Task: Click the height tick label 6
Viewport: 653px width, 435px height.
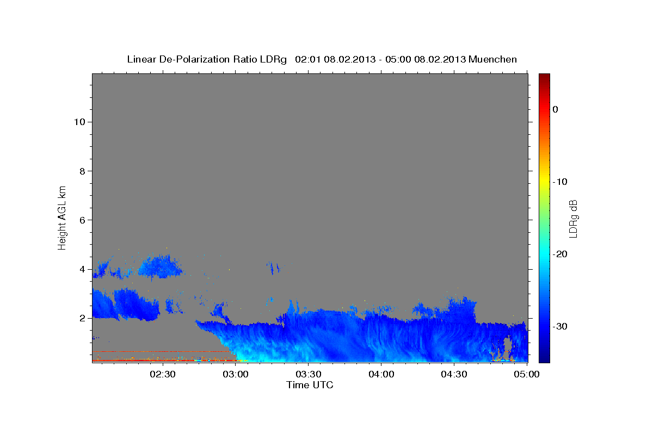Action: click(83, 220)
